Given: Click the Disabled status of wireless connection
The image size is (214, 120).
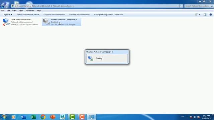Looking at the screenshot, I should tap(54, 22).
